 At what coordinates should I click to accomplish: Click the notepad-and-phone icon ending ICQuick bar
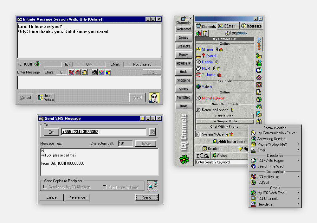click(259, 121)
